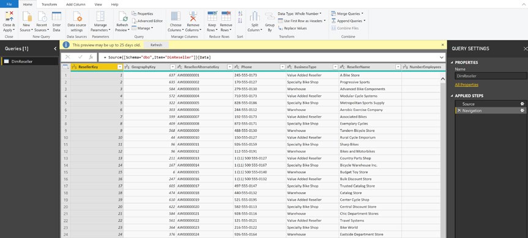Open the Advanced Editor
Viewport: 528px width, 238px height.
pos(147,21)
